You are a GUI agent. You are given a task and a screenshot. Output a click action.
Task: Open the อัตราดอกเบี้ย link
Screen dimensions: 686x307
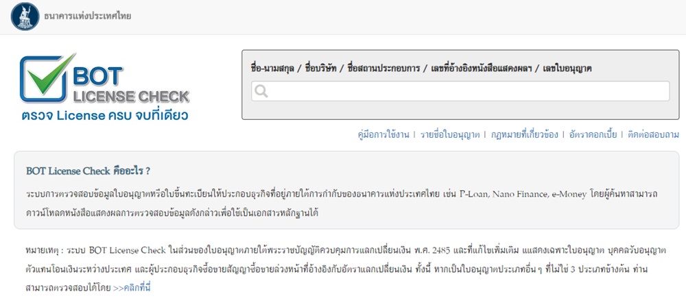coord(593,134)
